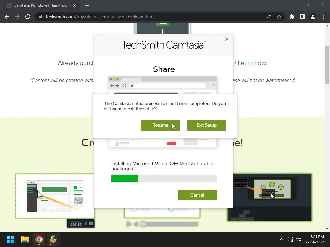Screen dimensions: 330x247
Task: Reload the techsmith.com page
Action: point(28,17)
